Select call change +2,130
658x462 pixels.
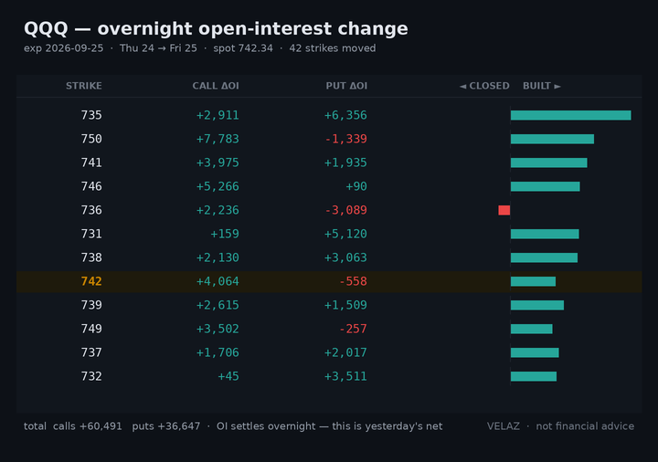218,257
